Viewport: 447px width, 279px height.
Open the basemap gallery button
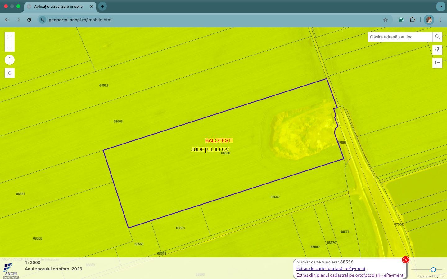pos(437,50)
